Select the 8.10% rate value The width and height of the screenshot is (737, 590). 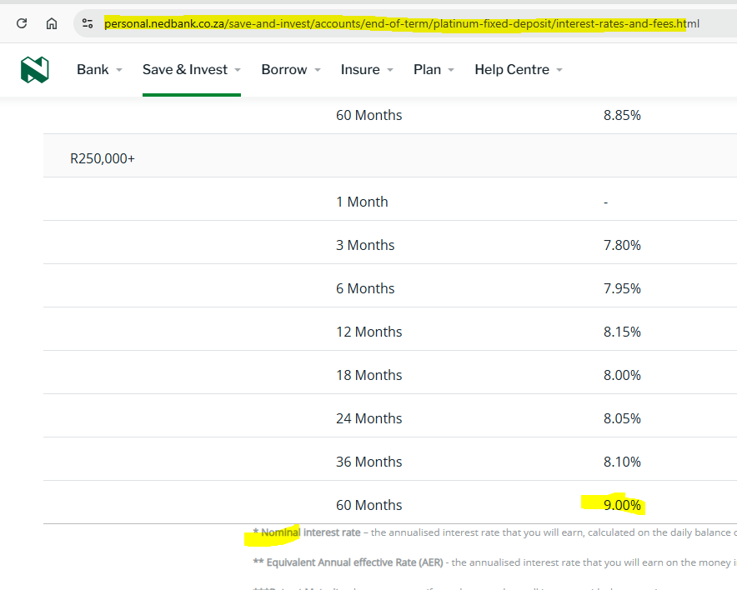tap(622, 462)
